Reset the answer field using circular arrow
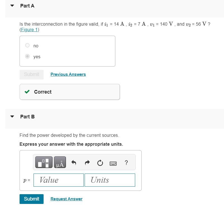Image resolution: width=224 pixels, height=212 pixels. [x=100, y=163]
